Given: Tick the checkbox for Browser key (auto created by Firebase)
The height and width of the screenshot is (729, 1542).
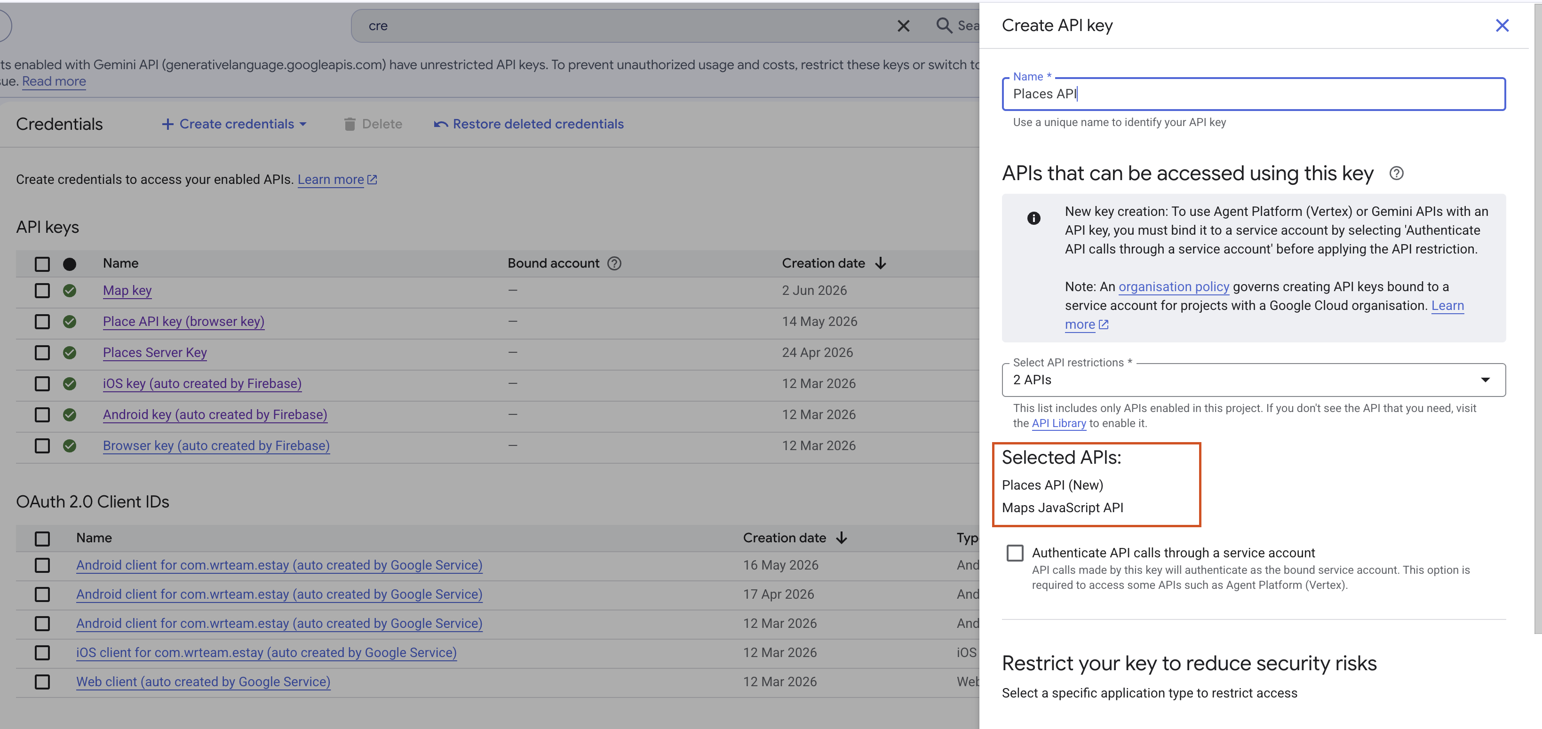Looking at the screenshot, I should (42, 446).
